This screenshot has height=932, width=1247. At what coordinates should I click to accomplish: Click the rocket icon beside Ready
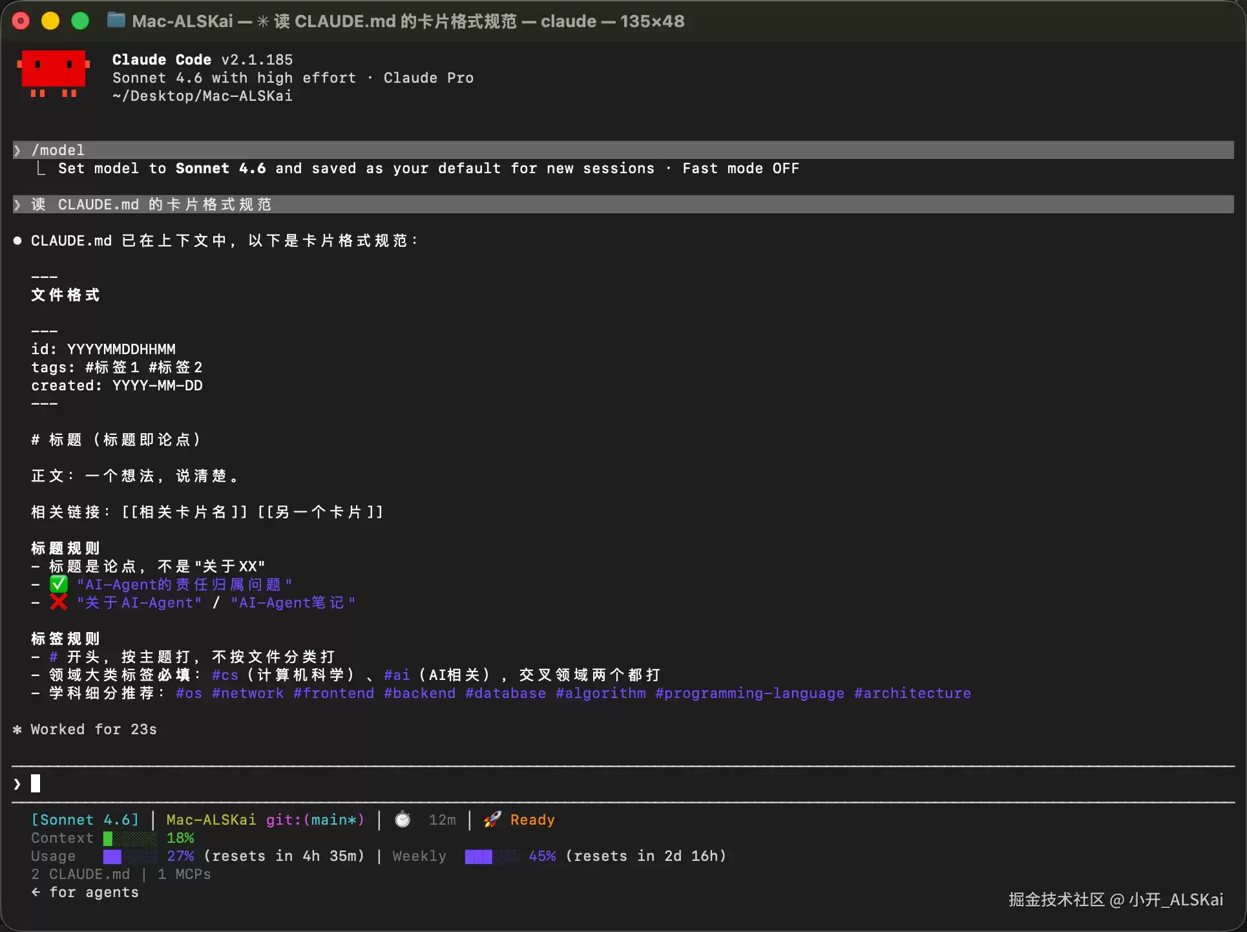[492, 820]
